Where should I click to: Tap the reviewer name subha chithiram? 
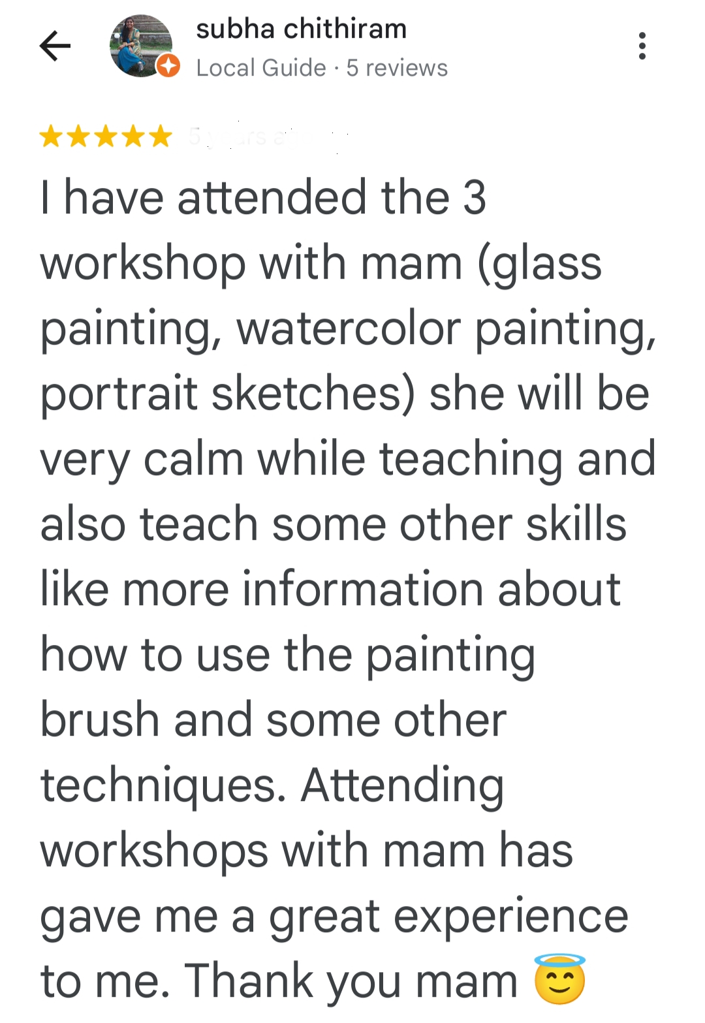pos(301,29)
